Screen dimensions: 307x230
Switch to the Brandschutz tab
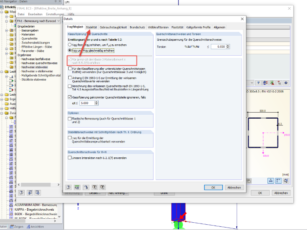pos(137,27)
